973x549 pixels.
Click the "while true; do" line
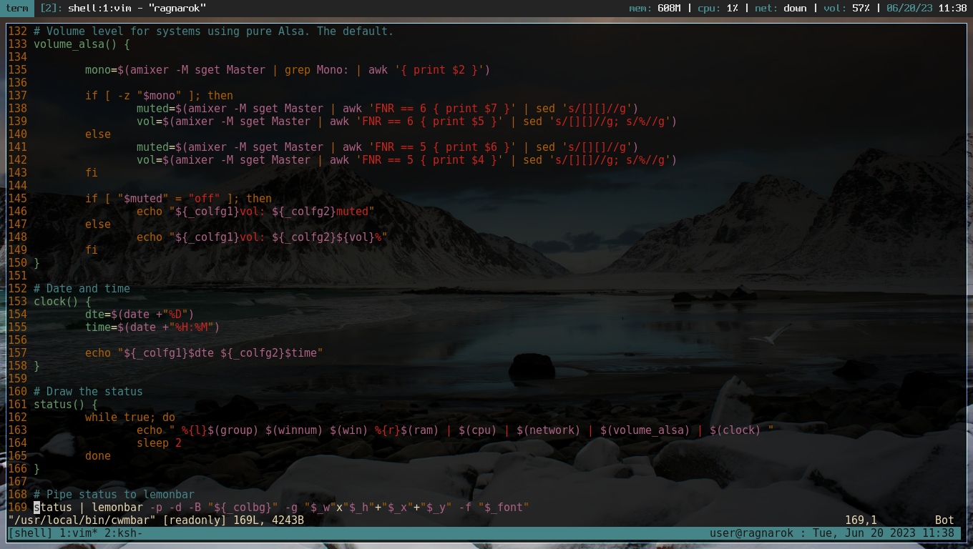[x=130, y=417]
